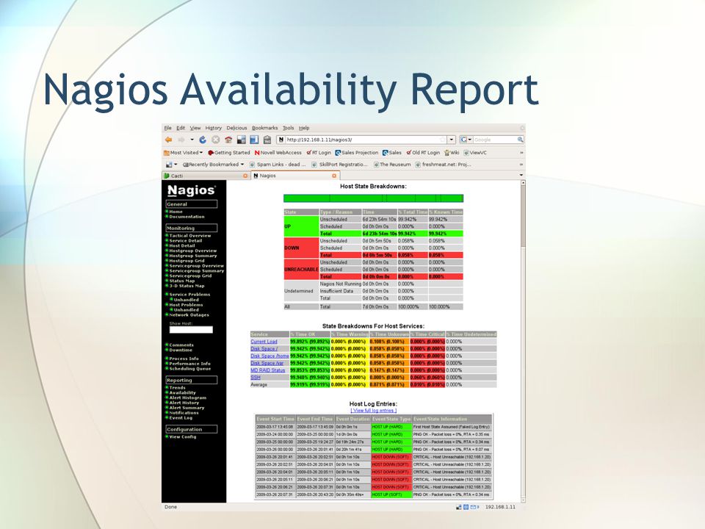Open the list all tabs dropdown
Screen dimensions: 705x529
click(521, 176)
